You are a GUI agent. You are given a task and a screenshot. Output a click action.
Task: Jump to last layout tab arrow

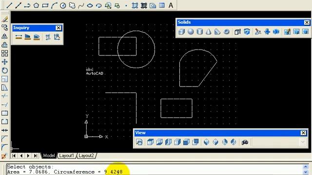click(36, 156)
